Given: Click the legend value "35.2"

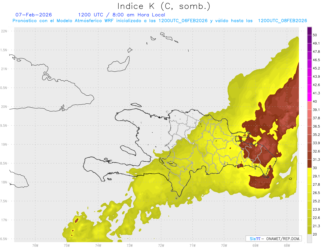Looking at the screenshot, I should [316, 135].
